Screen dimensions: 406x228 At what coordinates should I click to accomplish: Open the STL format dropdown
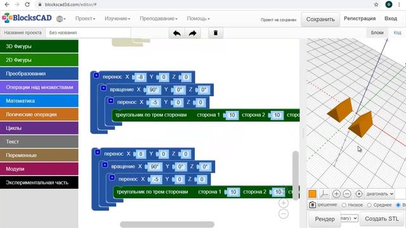[x=350, y=218]
